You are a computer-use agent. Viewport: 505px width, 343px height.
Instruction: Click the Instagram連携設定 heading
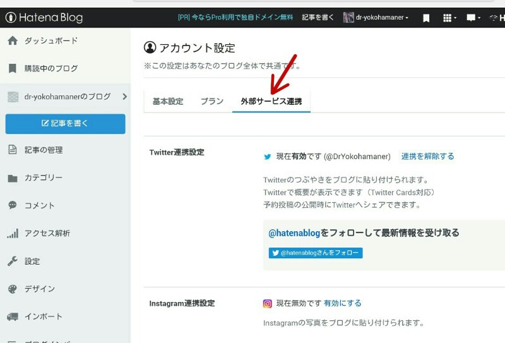182,303
